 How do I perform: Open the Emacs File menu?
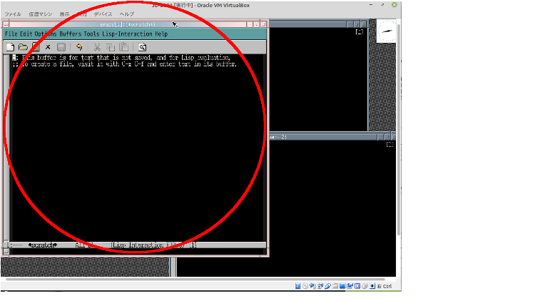(11, 34)
